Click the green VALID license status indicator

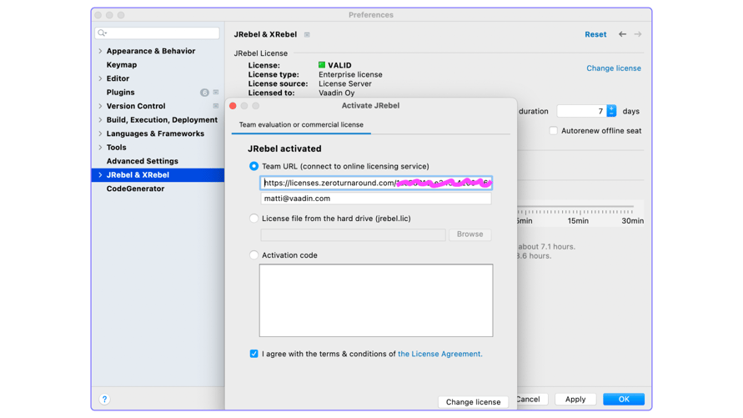click(322, 65)
